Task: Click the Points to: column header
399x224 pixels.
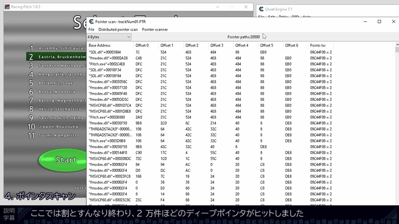Action: (320, 46)
